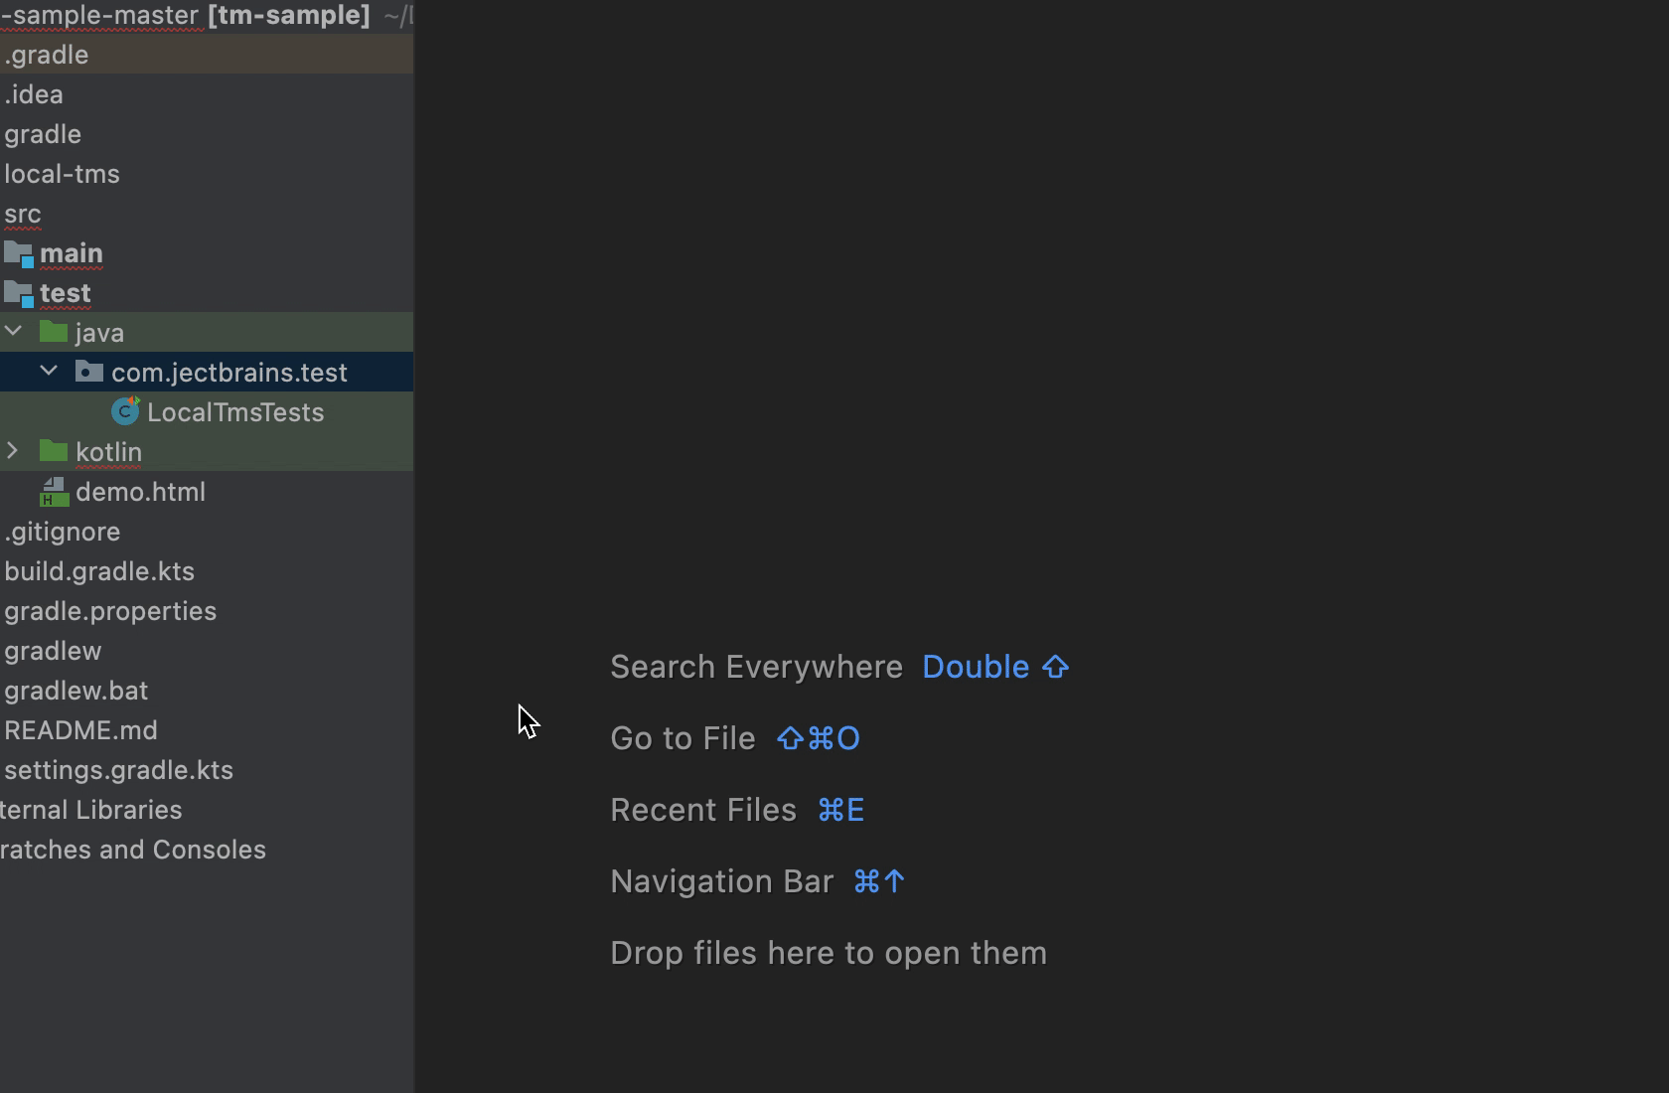Collapse the java folder chevron
Viewport: 1669px width, 1093px height.
pyautogui.click(x=14, y=331)
